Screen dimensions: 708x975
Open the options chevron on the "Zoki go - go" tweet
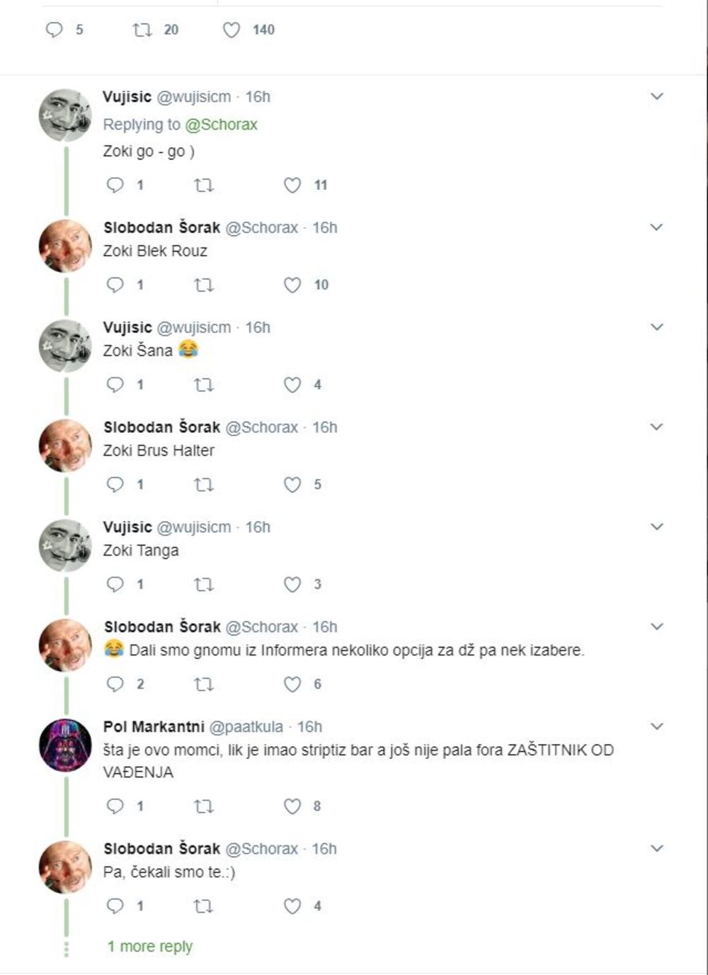point(657,96)
